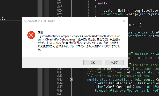
Task: Close the Microsoft Visual Studio error dialog
Action: 124,21
